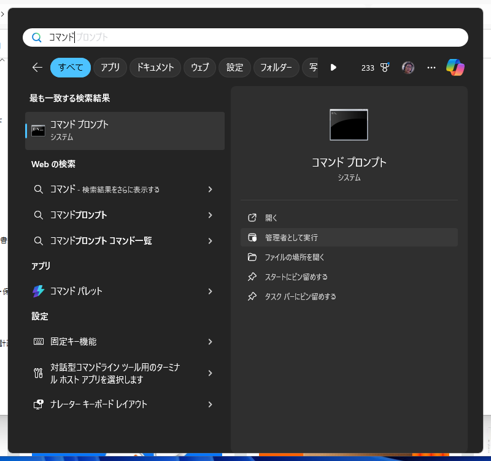This screenshot has height=461, width=491.
Task: Open the user profile avatar
Action: [x=408, y=68]
